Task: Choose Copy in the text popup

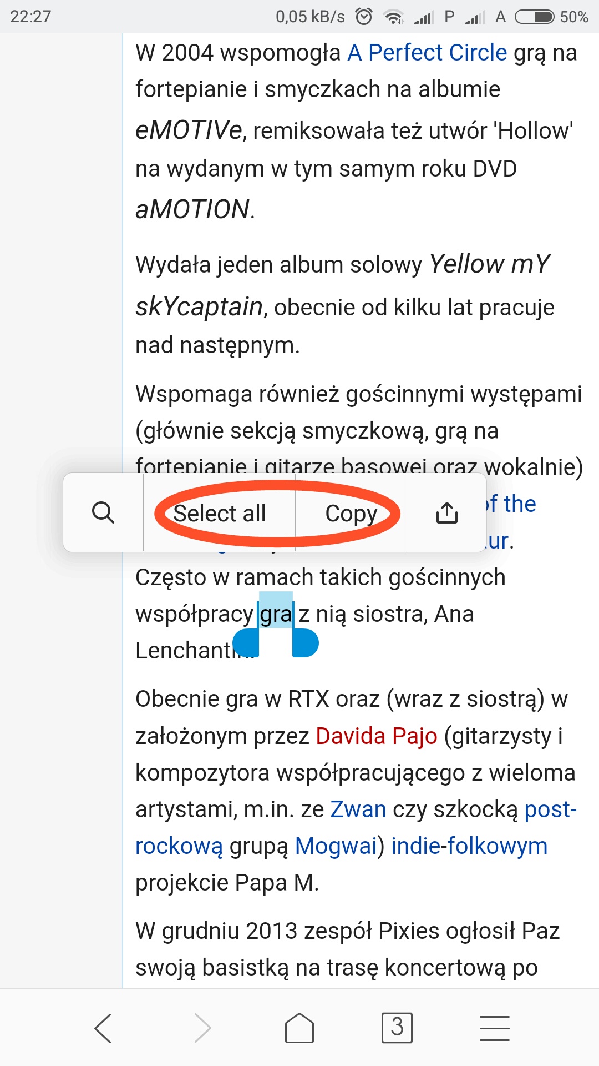Action: click(x=351, y=513)
